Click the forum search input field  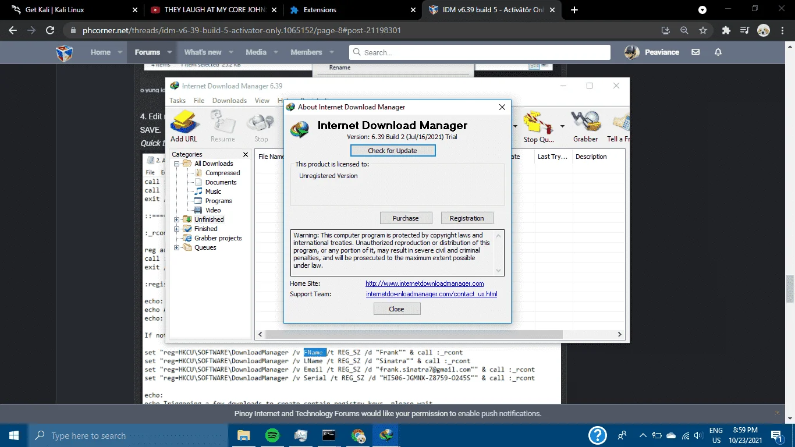tap(480, 52)
